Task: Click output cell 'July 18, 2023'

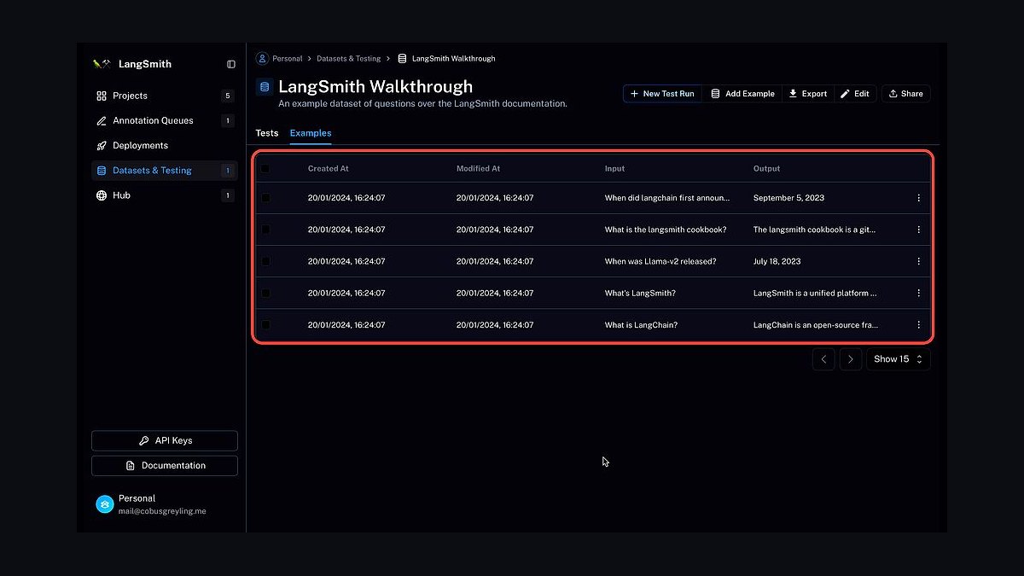Action: 777,261
